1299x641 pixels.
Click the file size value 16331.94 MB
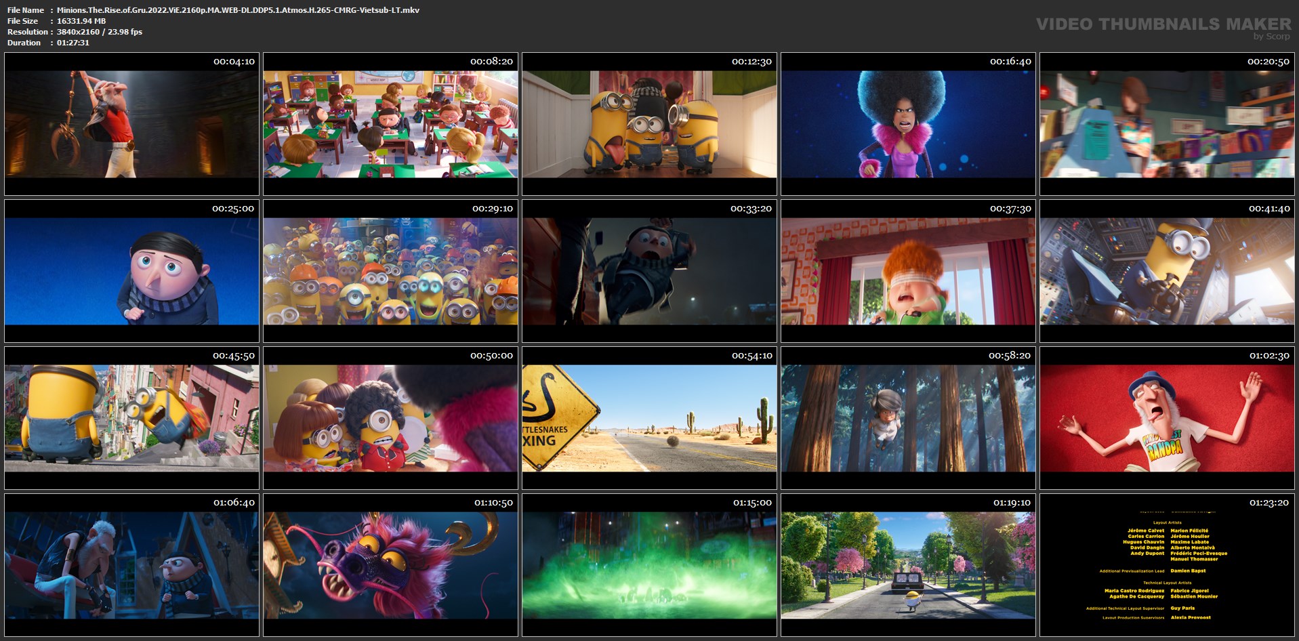coord(81,21)
